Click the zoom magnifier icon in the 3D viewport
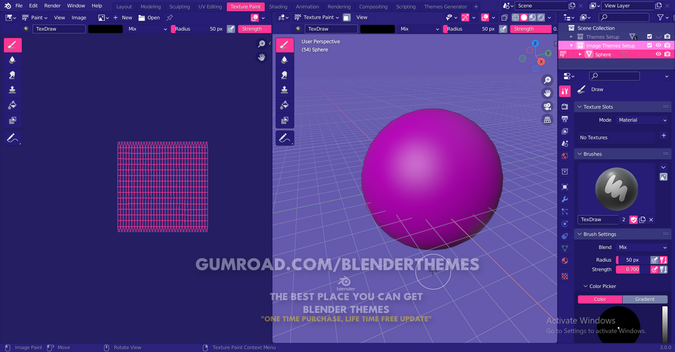 pyautogui.click(x=547, y=80)
